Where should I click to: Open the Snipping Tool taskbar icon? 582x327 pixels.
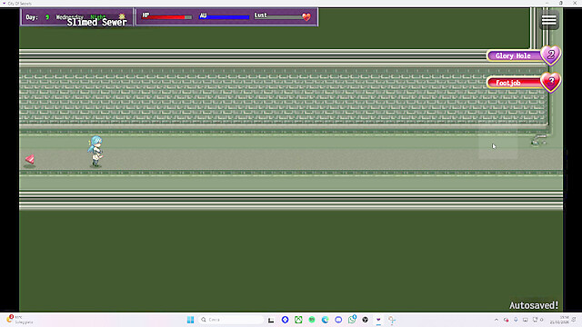392,320
